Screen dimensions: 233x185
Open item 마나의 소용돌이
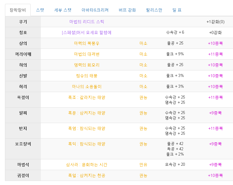tap(87, 87)
